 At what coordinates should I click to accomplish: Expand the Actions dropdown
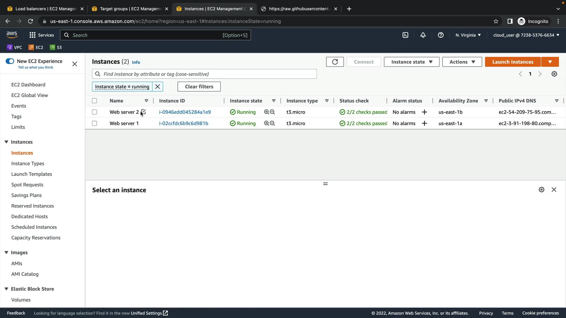pyautogui.click(x=462, y=62)
